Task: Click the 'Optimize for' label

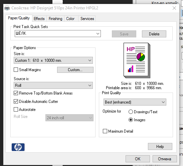Action: 112,111
